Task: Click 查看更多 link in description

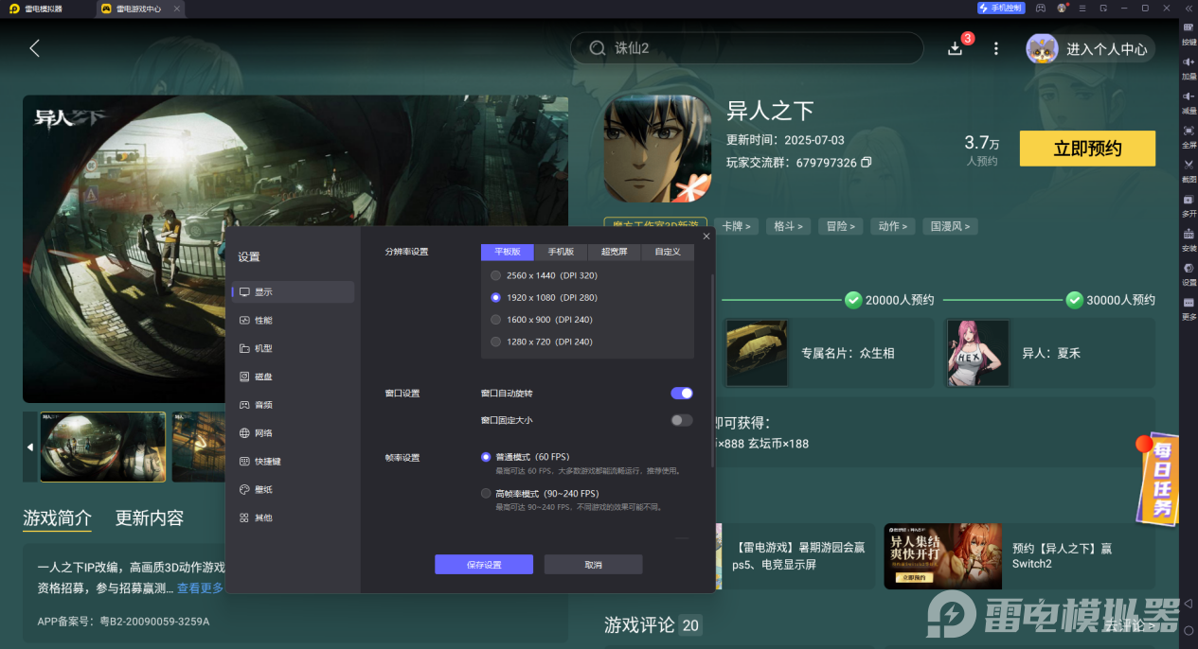Action: pyautogui.click(x=200, y=588)
